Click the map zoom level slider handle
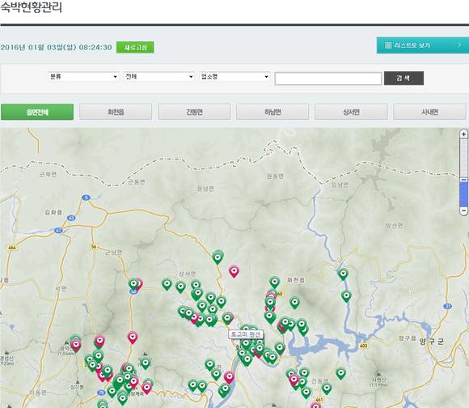This screenshot has height=408, width=469. point(464,180)
